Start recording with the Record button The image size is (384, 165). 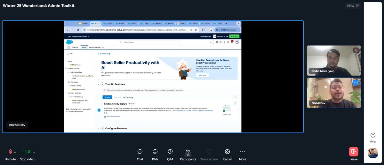click(x=227, y=154)
